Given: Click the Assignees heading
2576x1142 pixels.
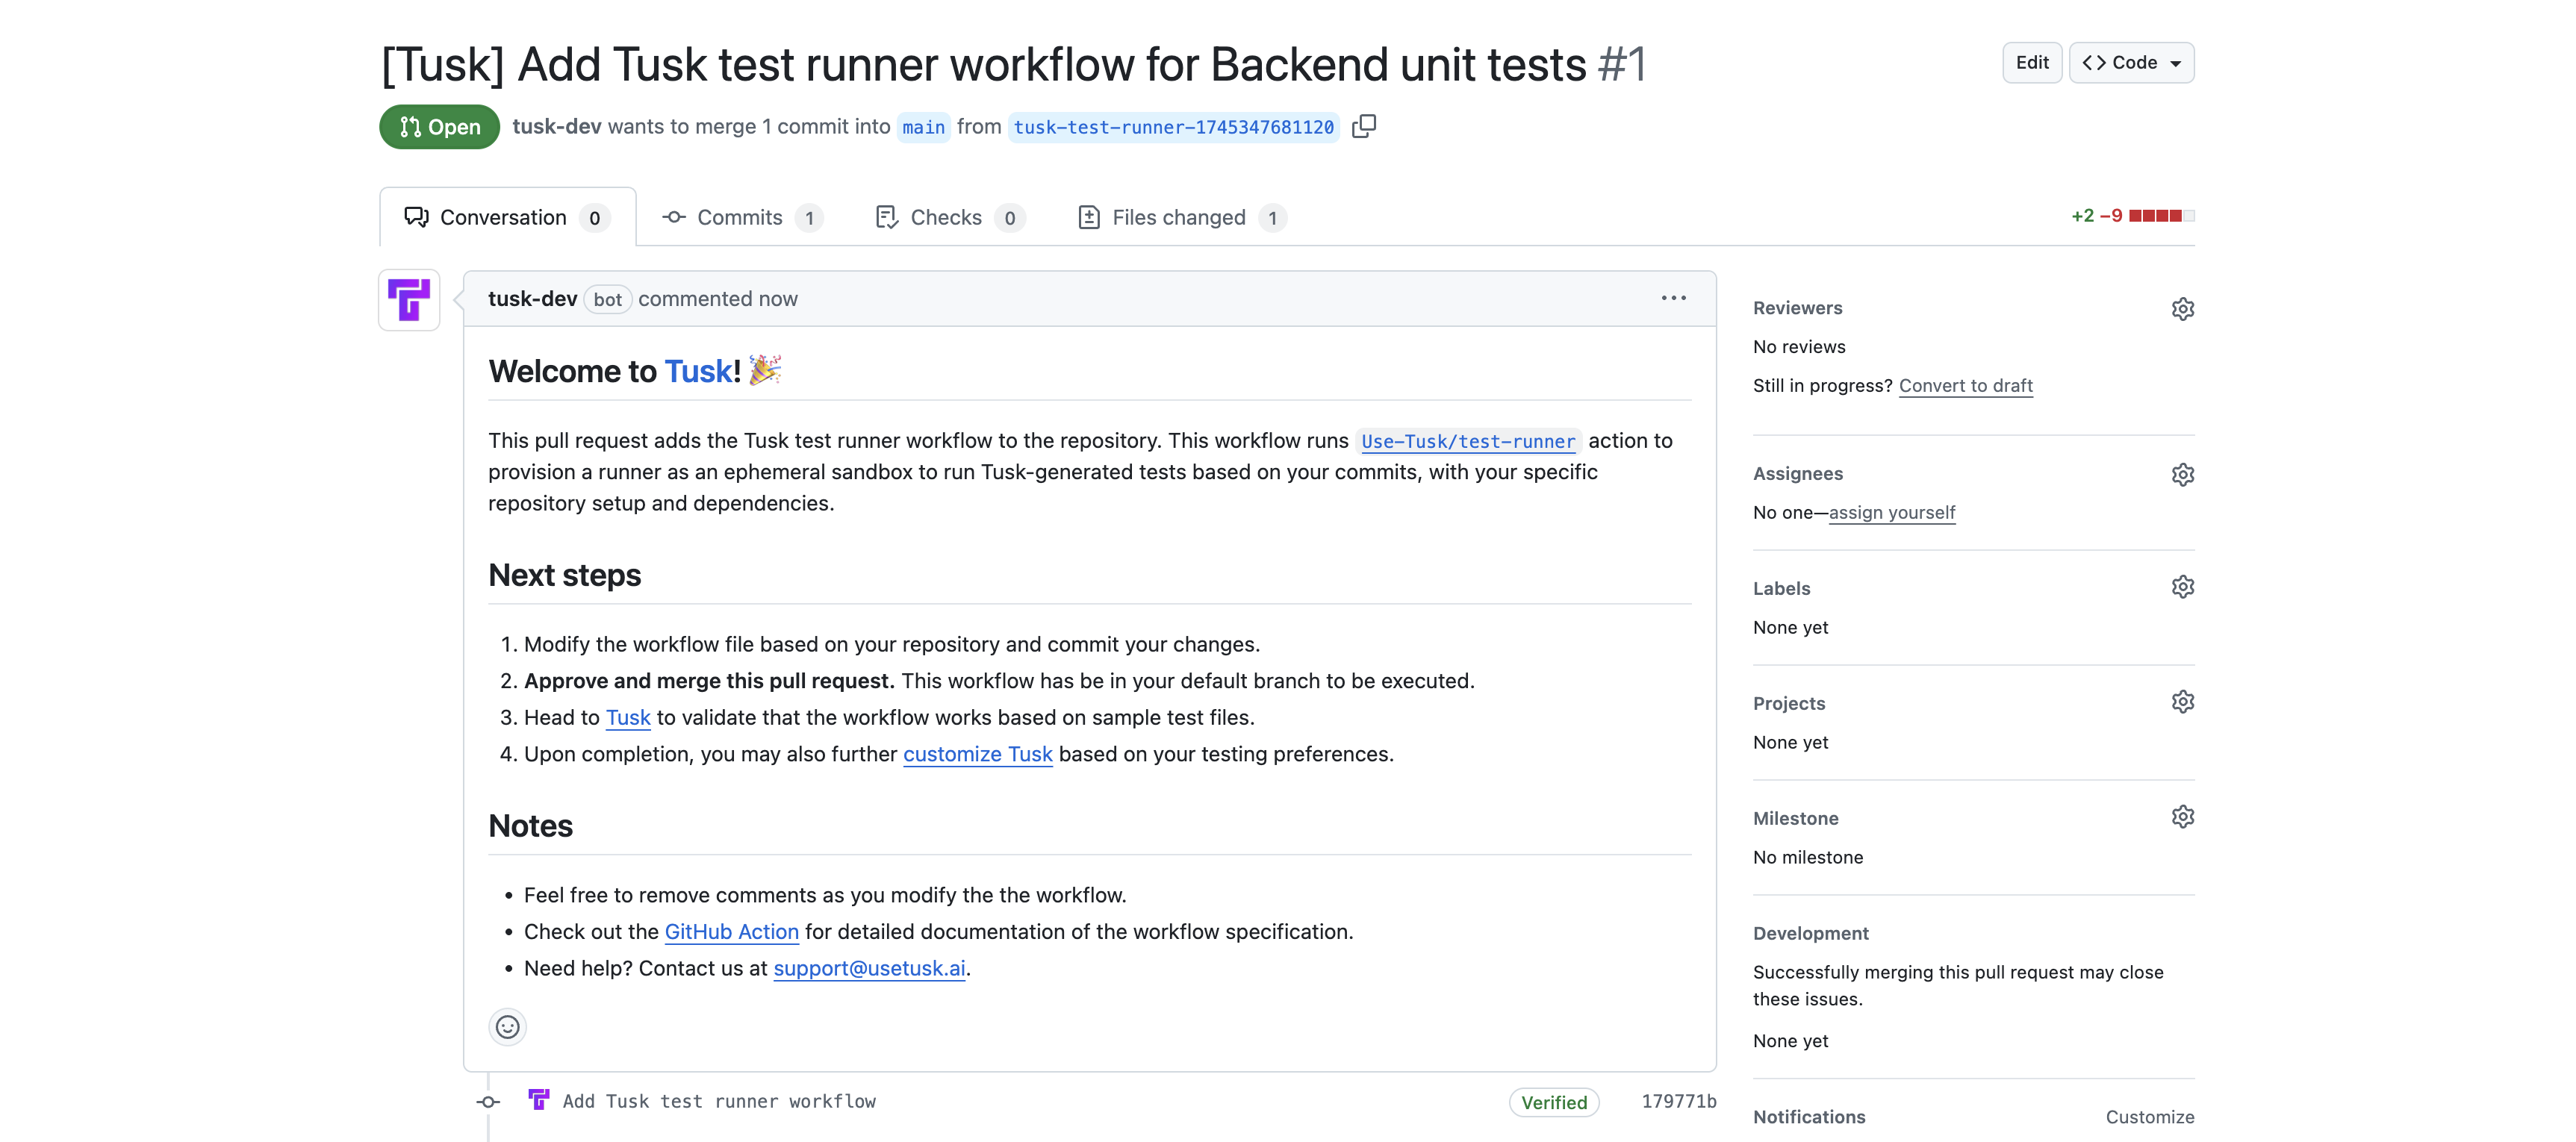Looking at the screenshot, I should tap(1797, 473).
